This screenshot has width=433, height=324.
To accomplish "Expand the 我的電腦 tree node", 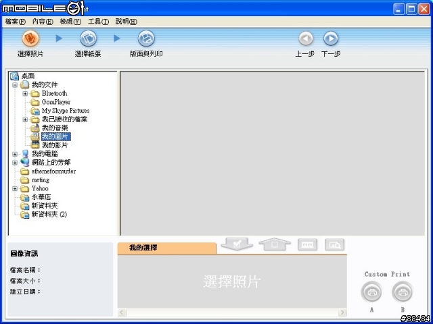I will (15, 154).
